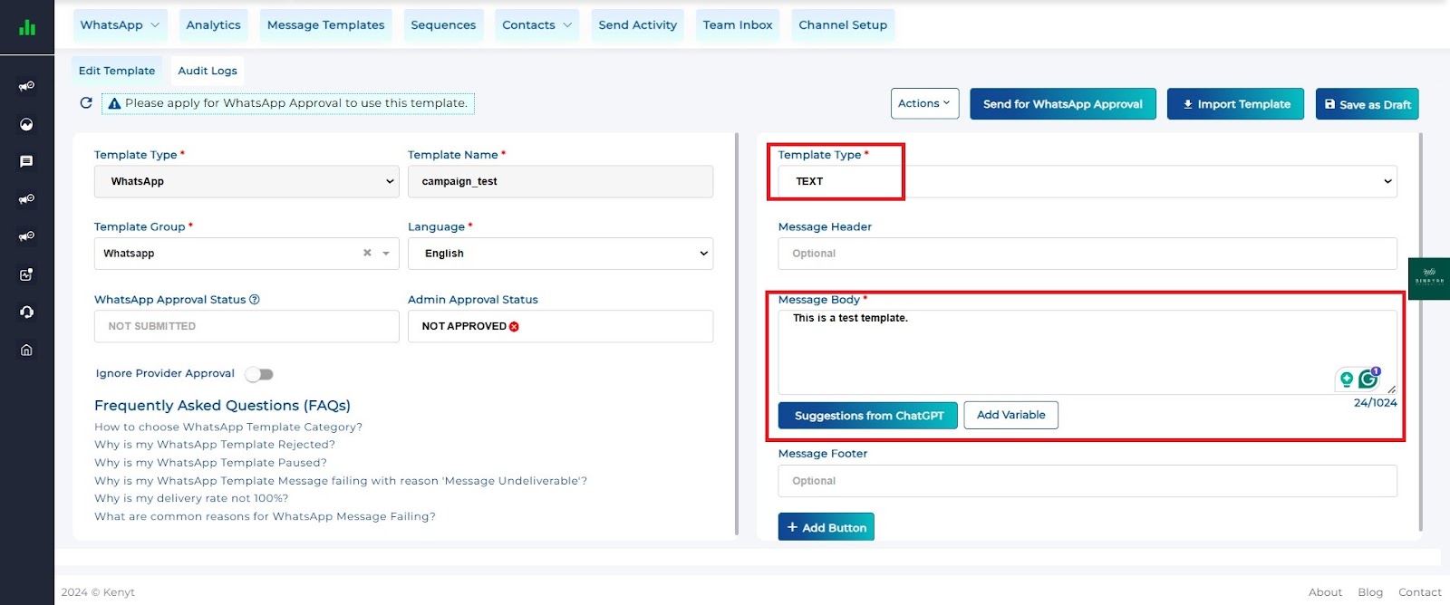Click the dark green floating widget
1450x605 pixels.
pos(1429,278)
